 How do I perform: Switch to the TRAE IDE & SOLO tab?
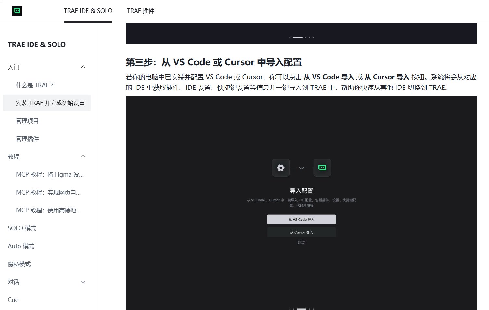tap(88, 11)
